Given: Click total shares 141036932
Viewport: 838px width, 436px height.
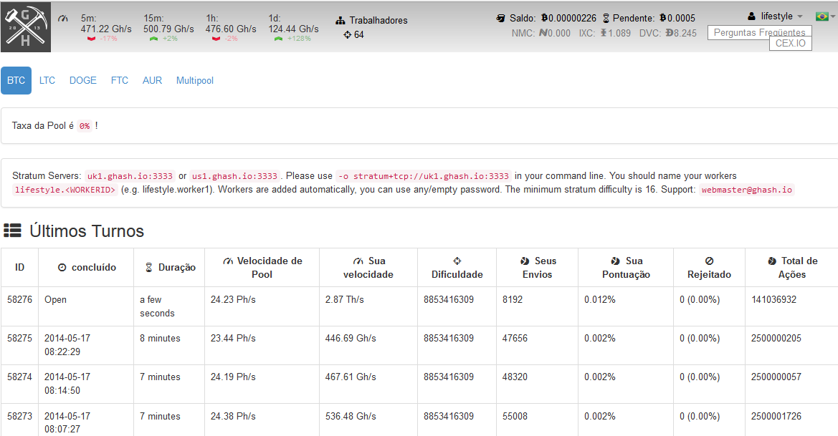Looking at the screenshot, I should click(774, 300).
